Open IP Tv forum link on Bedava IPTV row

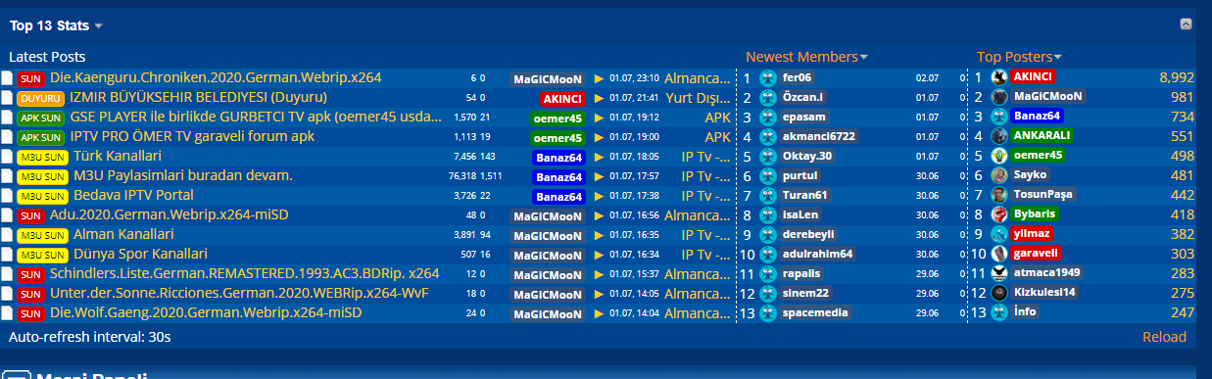point(706,195)
